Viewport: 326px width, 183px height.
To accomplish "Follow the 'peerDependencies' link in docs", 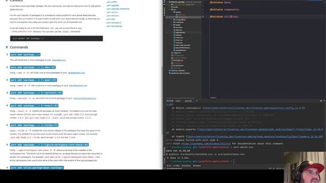I will point(78,86).
